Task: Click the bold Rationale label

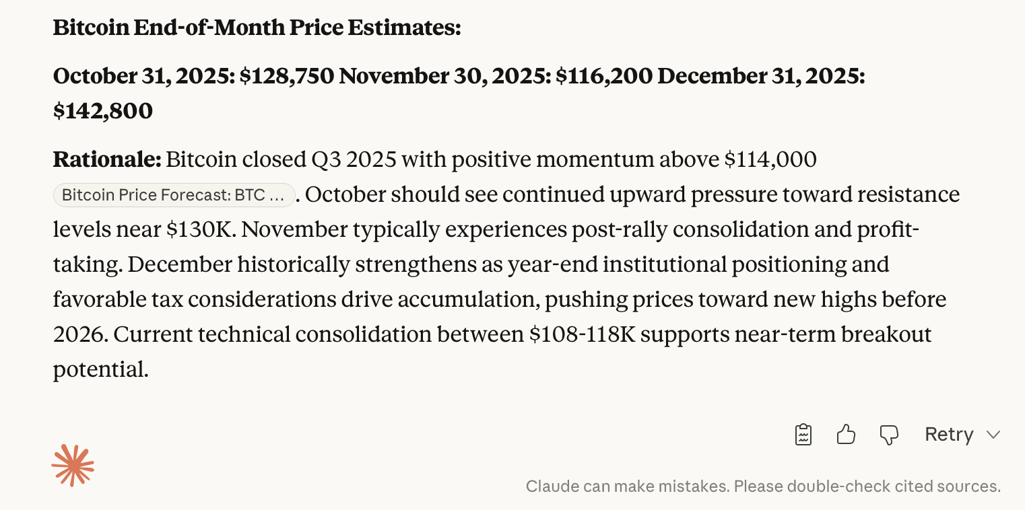Action: coord(107,159)
